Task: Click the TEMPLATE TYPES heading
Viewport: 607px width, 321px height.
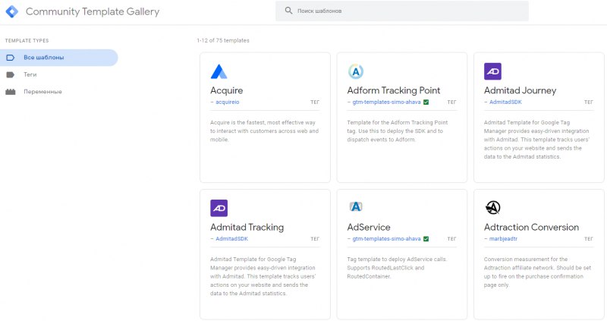Action: [27, 41]
